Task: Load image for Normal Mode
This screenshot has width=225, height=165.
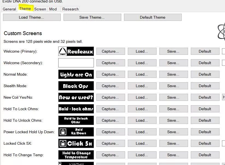Action: coord(142,74)
